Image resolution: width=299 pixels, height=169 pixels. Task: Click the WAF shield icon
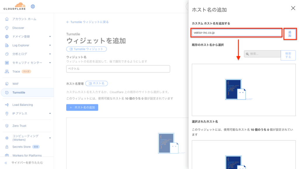tap(7, 84)
